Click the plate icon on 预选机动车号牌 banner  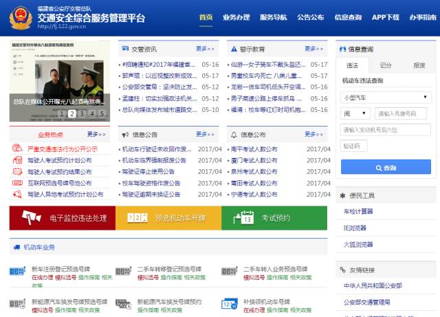(137, 218)
